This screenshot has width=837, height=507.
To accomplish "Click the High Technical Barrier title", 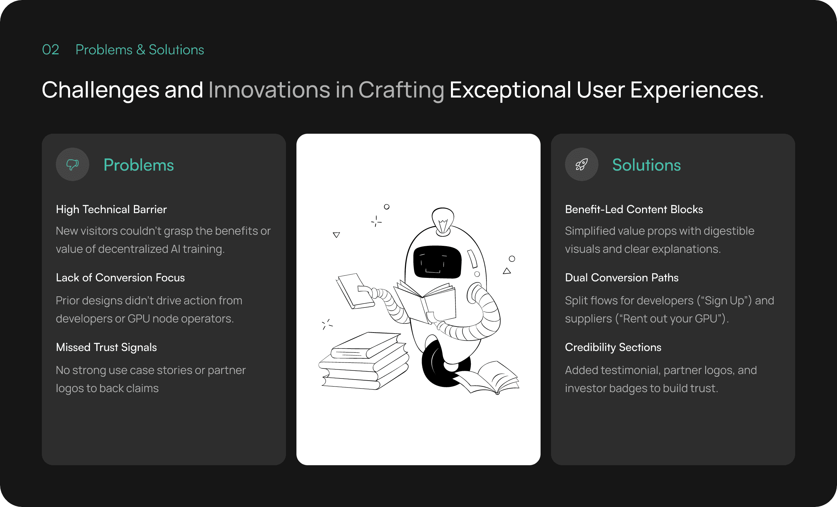I will click(x=111, y=209).
